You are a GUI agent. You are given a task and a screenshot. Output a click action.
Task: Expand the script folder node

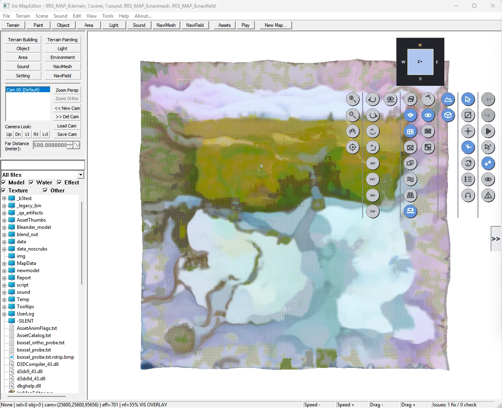coord(4,285)
